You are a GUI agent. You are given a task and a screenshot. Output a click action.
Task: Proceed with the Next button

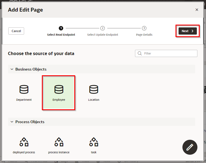(x=187, y=31)
